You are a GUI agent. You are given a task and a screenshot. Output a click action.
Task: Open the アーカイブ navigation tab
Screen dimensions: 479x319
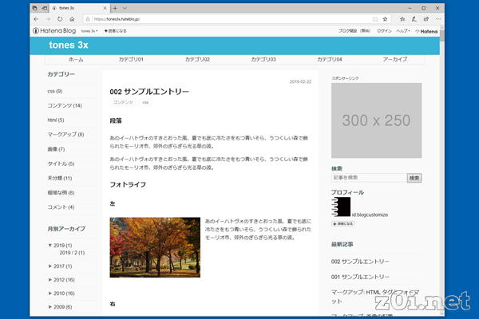[395, 60]
